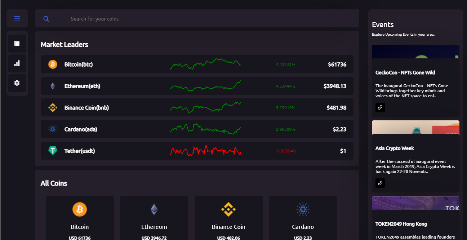Click the Asia Crypto Week banner image
467x240 pixels.
pos(415,127)
